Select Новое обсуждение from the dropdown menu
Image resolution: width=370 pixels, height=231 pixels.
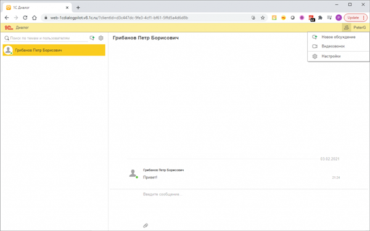coord(339,37)
